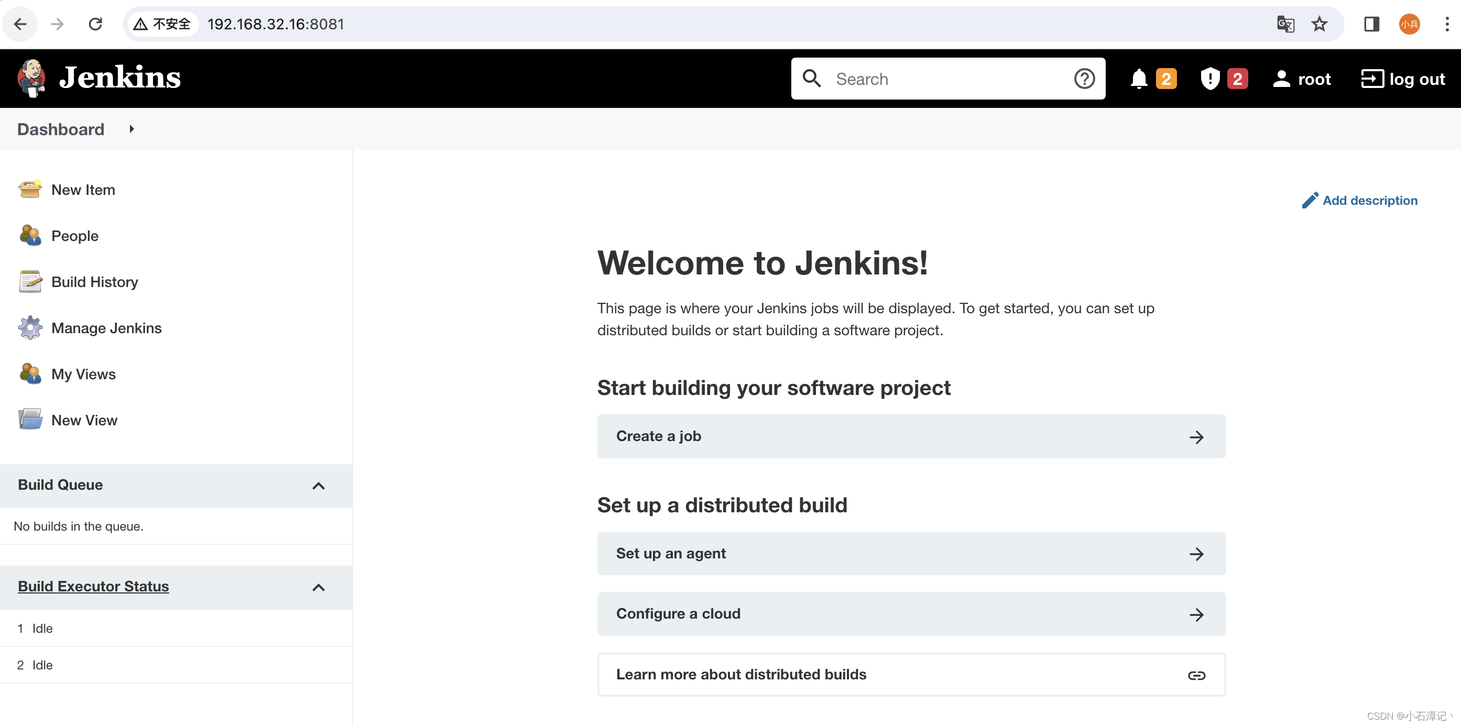The height and width of the screenshot is (726, 1461).
Task: Click the address bar URL 192.168.32.16:8081
Action: [x=276, y=24]
